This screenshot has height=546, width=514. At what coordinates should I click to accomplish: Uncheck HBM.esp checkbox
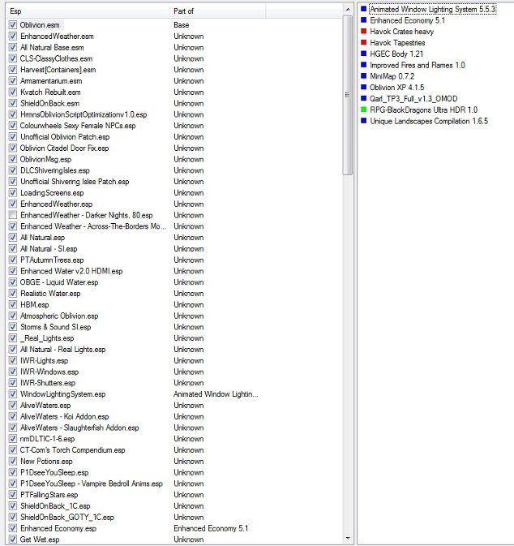coord(13,305)
